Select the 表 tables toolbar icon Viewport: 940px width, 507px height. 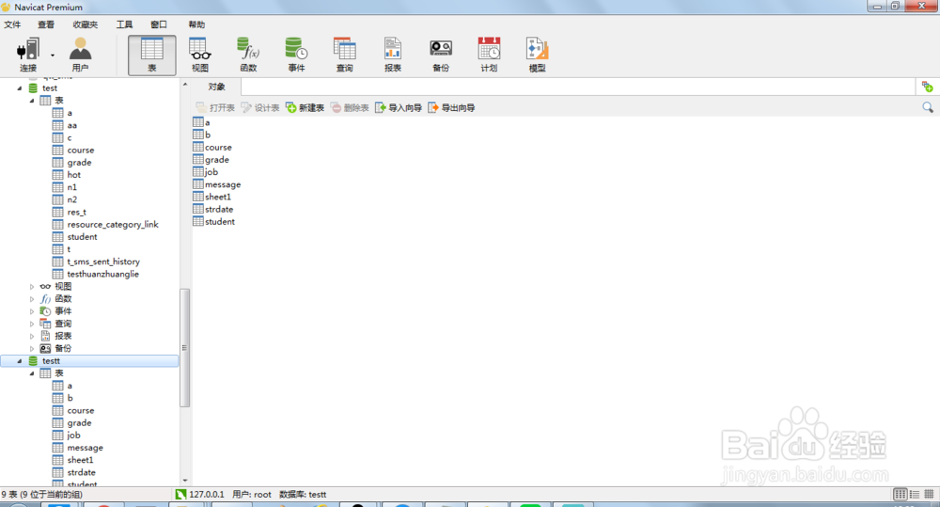151,55
